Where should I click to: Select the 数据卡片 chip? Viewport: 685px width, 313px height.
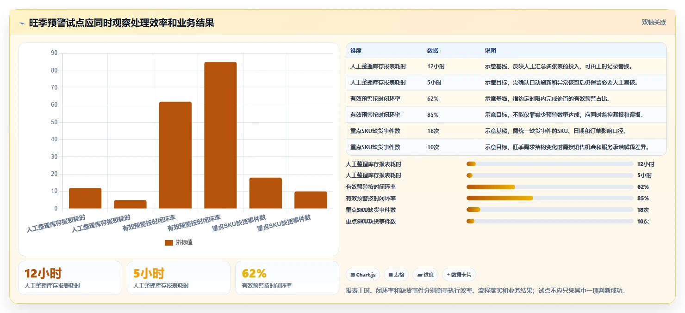[x=459, y=275]
